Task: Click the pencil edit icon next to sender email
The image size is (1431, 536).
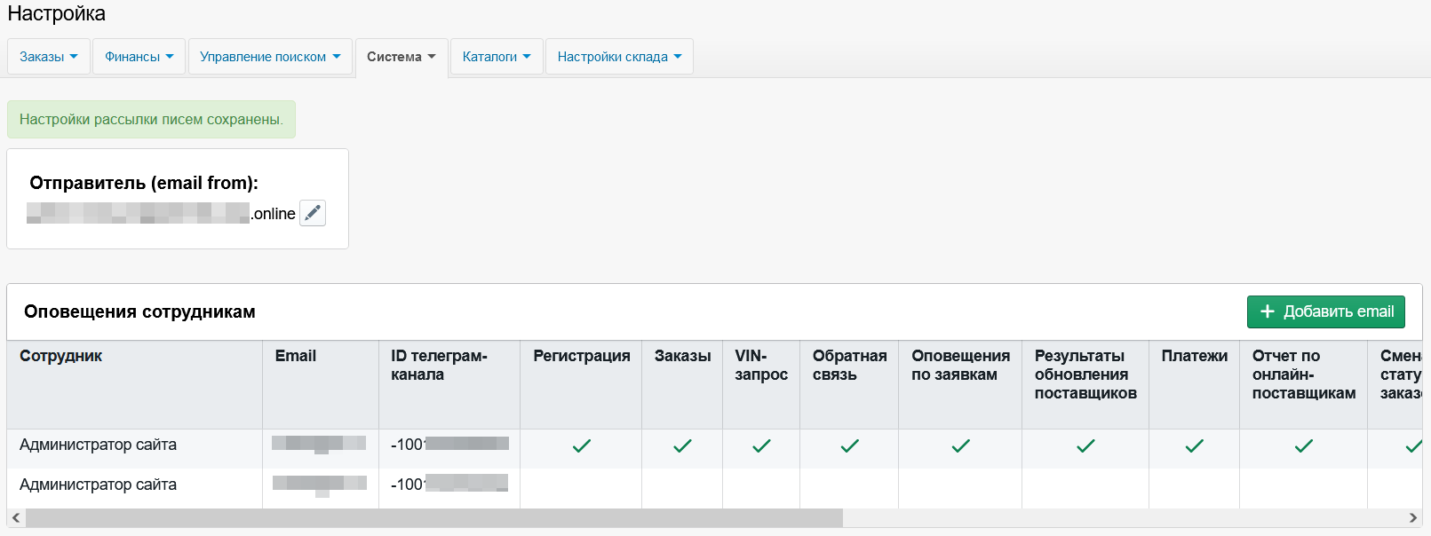Action: point(313,213)
